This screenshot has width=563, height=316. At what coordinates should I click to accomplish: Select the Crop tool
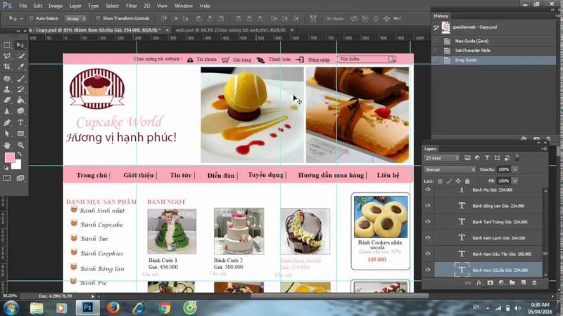(7, 67)
